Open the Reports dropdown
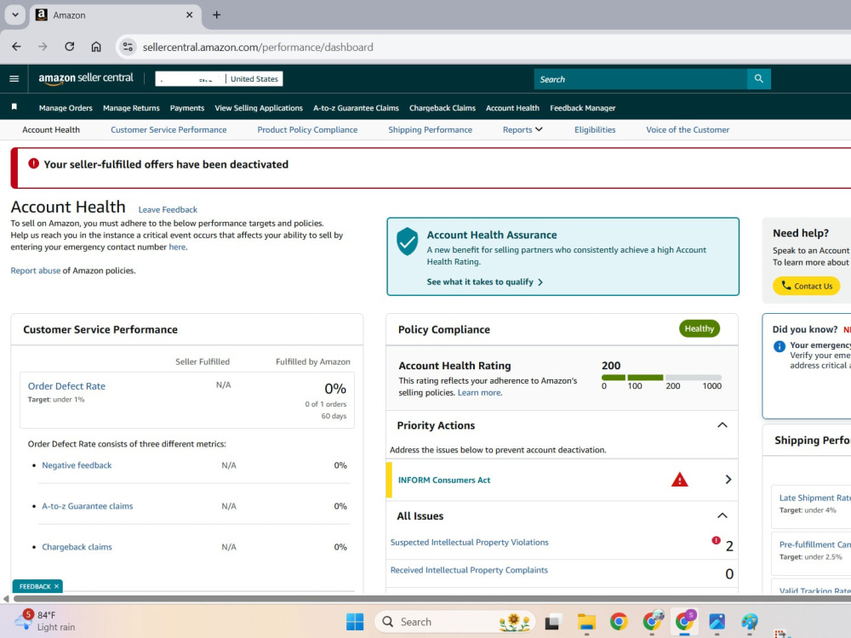This screenshot has width=851, height=638. pyautogui.click(x=523, y=129)
